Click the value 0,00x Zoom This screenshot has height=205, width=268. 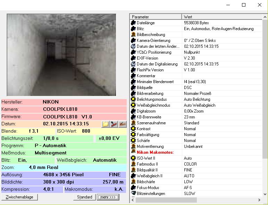(194, 111)
